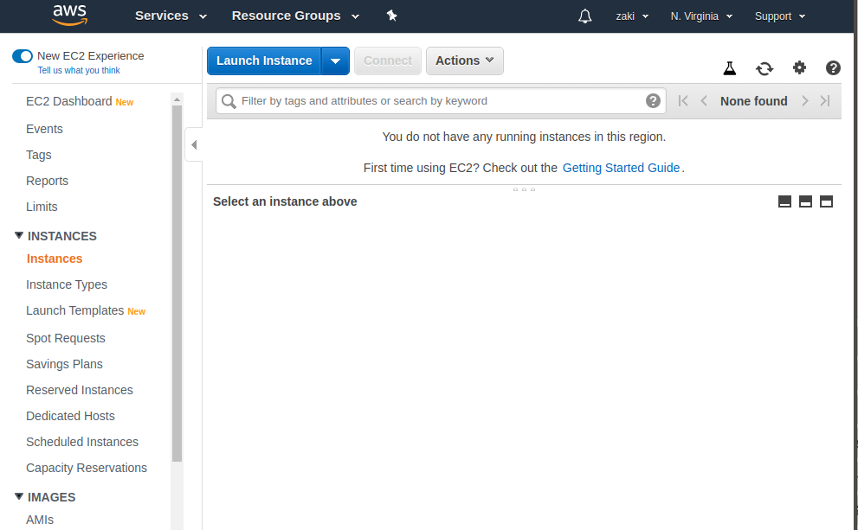Open the Launch Instance dropdown arrow
This screenshot has width=858, height=530.
(x=335, y=61)
